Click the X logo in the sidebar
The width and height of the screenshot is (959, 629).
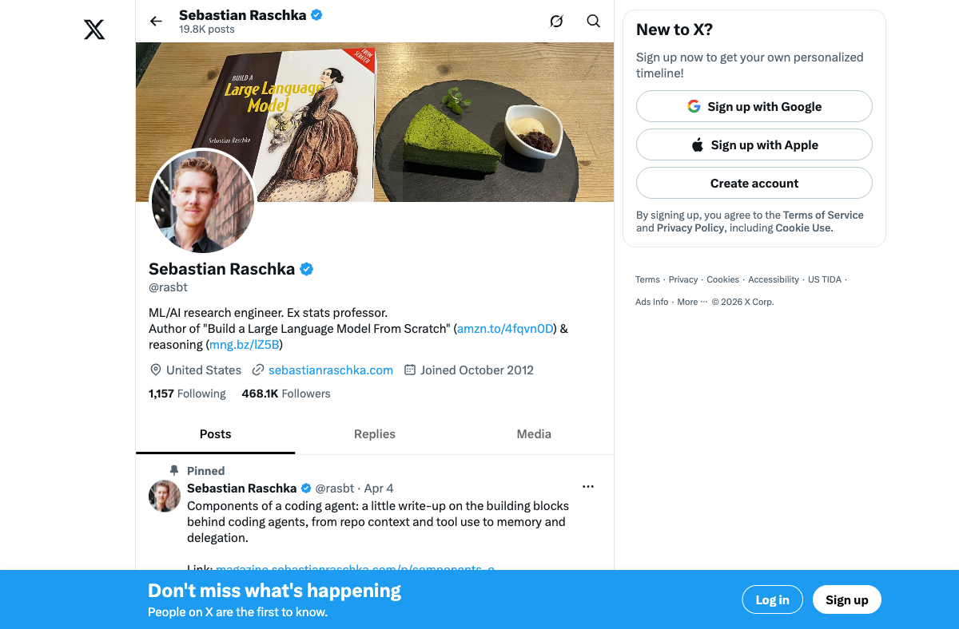[x=94, y=30]
